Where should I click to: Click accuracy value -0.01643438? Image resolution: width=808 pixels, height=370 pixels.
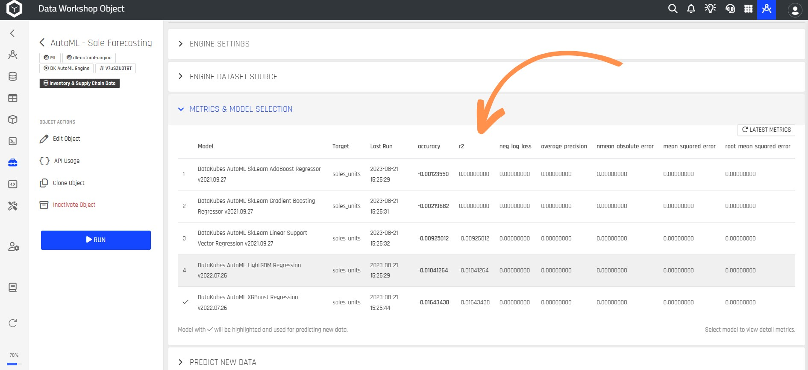[433, 302]
